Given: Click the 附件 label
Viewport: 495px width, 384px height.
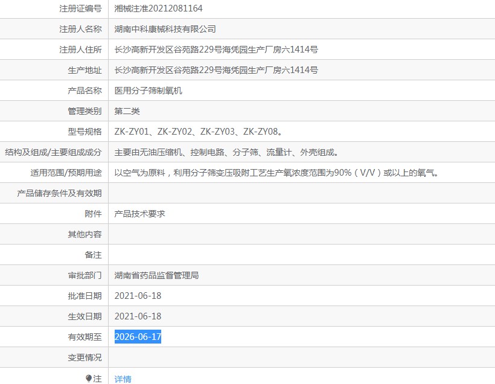Looking at the screenshot, I should 93,214.
